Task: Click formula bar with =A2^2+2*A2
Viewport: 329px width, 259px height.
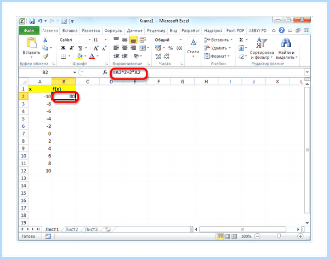Action: 208,72
